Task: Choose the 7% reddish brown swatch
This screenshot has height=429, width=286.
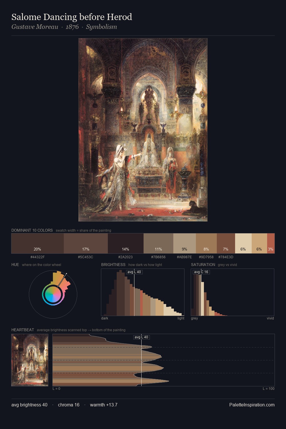Action: click(x=226, y=243)
